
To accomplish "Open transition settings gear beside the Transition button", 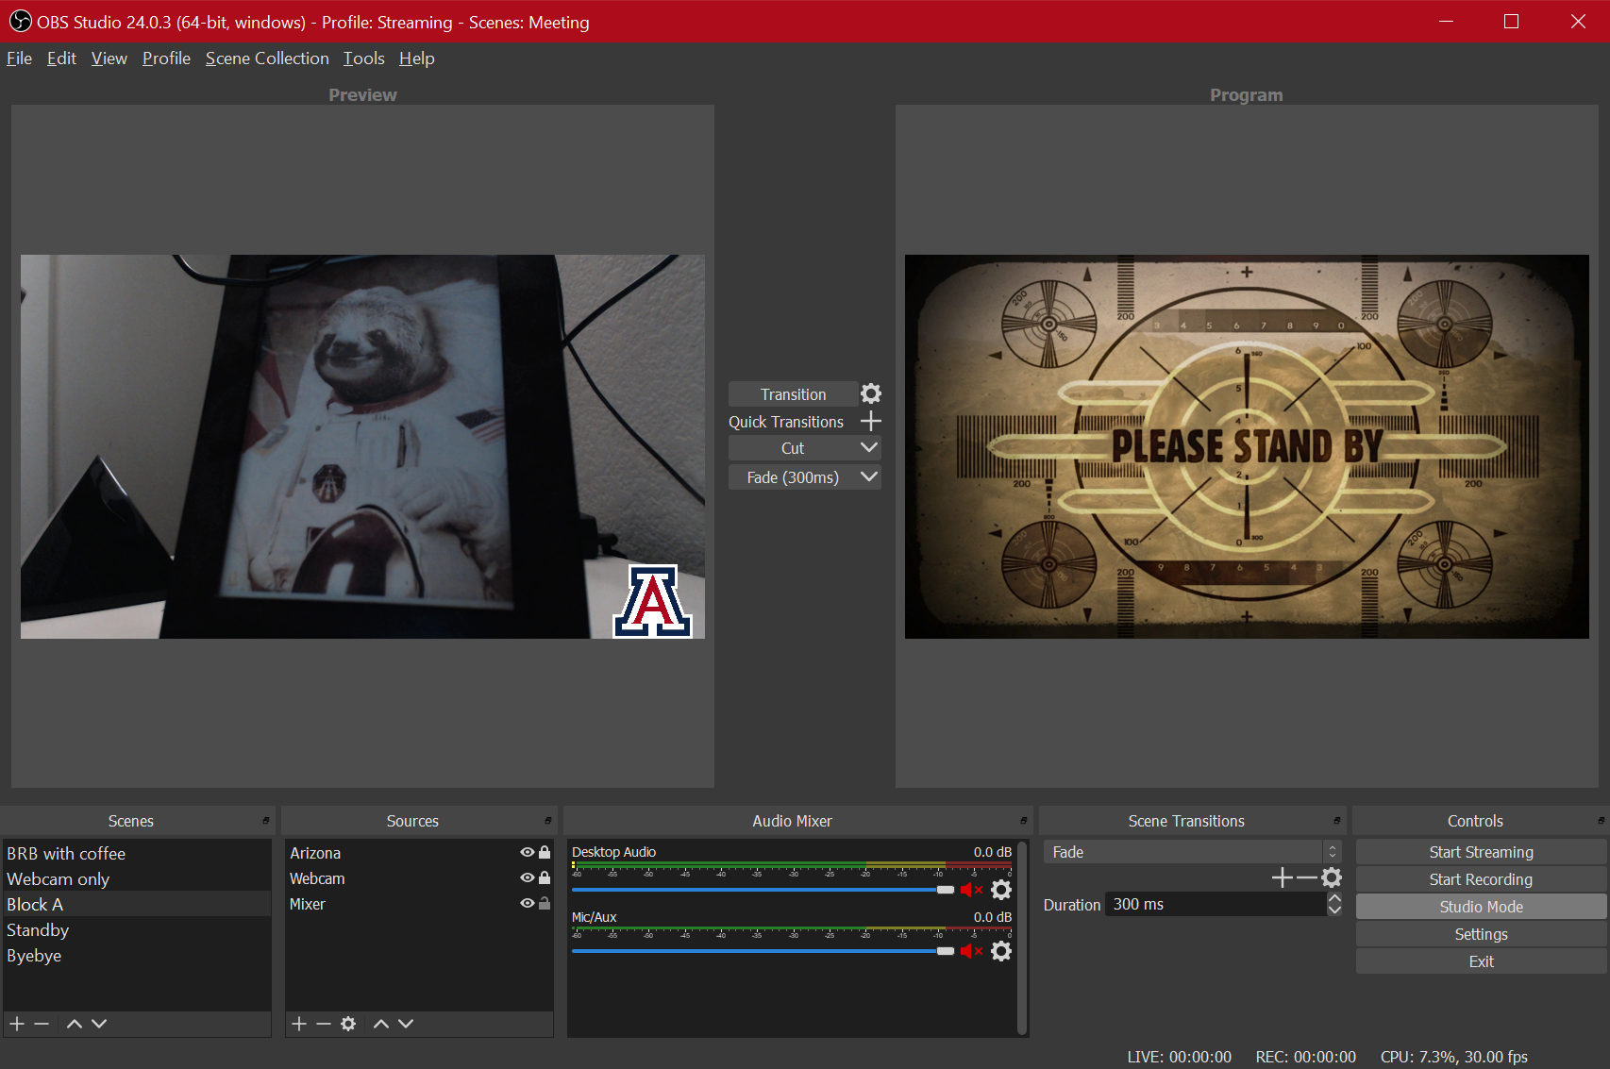I will coord(871,393).
